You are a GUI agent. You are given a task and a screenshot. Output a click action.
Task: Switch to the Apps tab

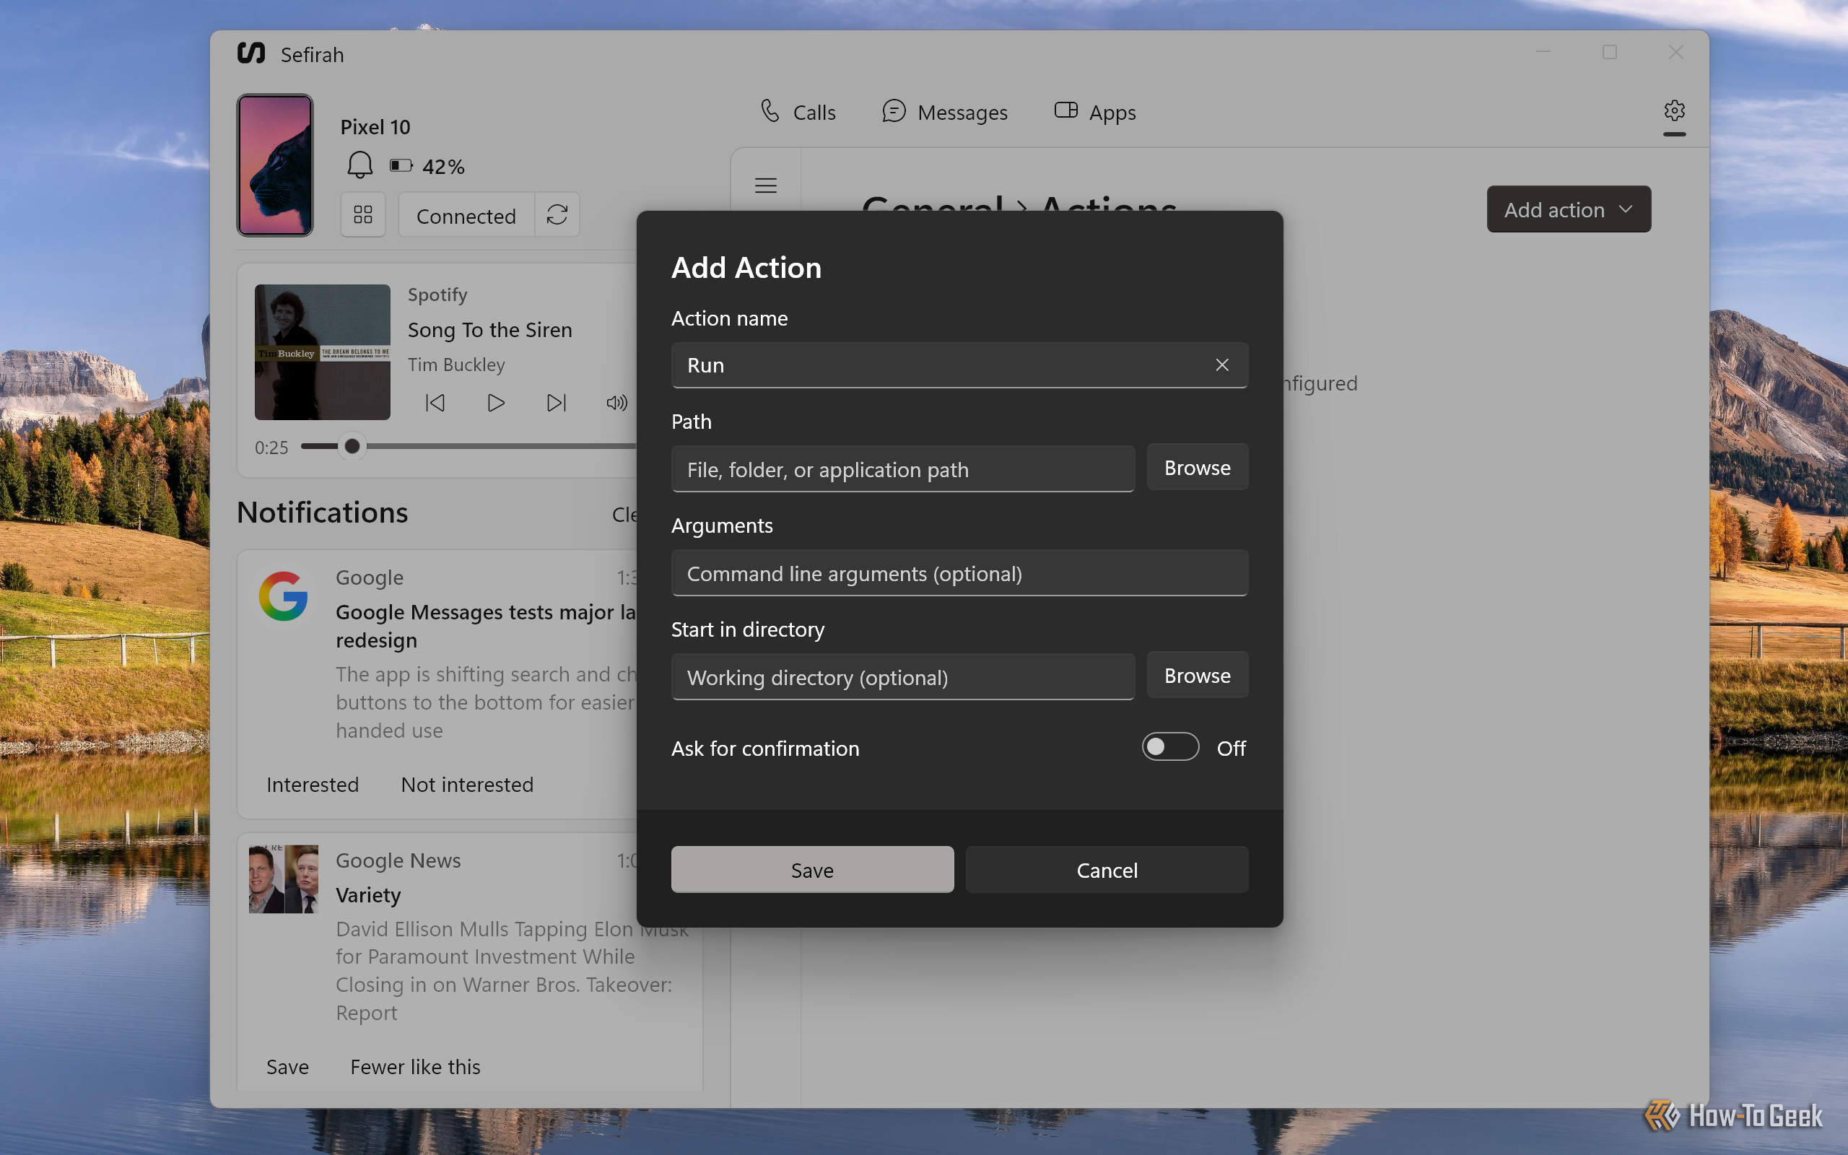(1095, 113)
